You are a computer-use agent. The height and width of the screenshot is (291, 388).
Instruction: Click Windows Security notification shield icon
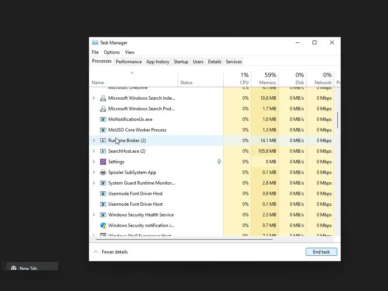pyautogui.click(x=103, y=225)
